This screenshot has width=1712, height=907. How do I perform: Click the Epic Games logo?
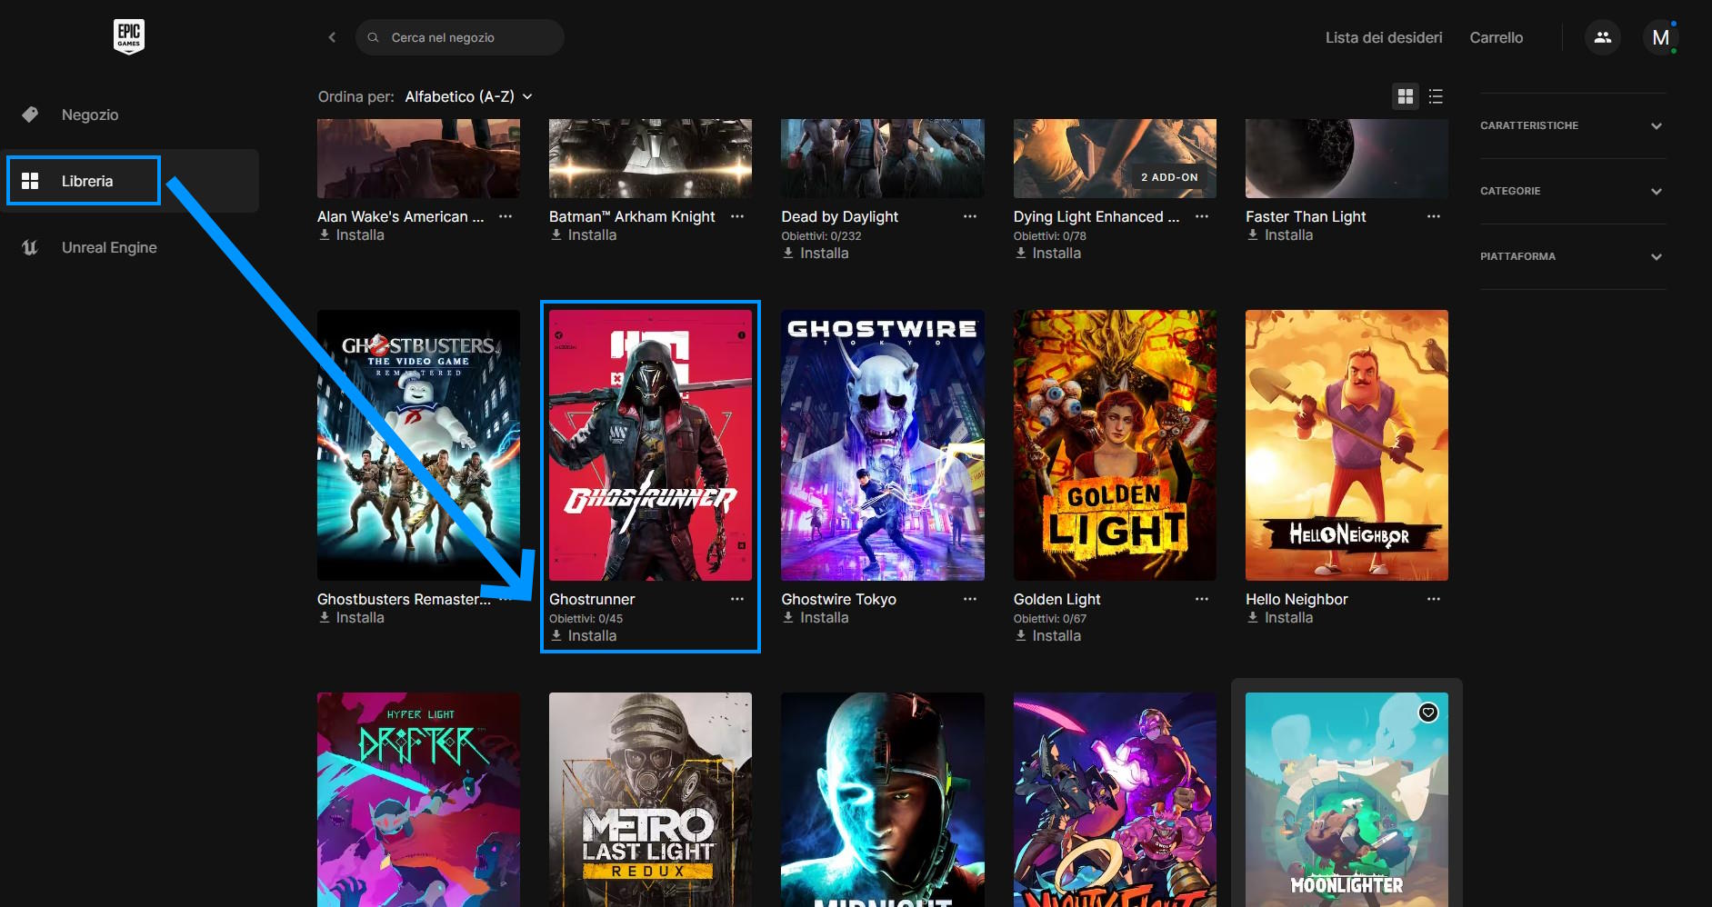(129, 36)
